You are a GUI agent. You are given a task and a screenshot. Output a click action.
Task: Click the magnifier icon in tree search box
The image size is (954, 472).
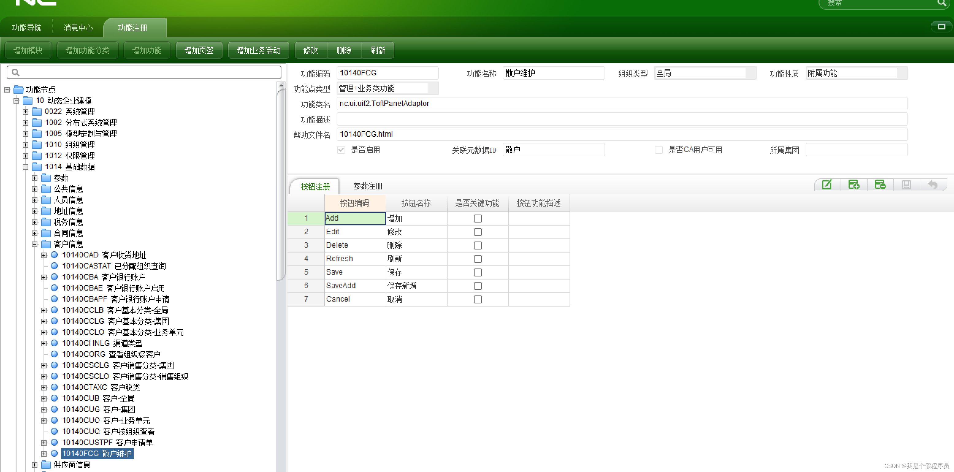[15, 72]
